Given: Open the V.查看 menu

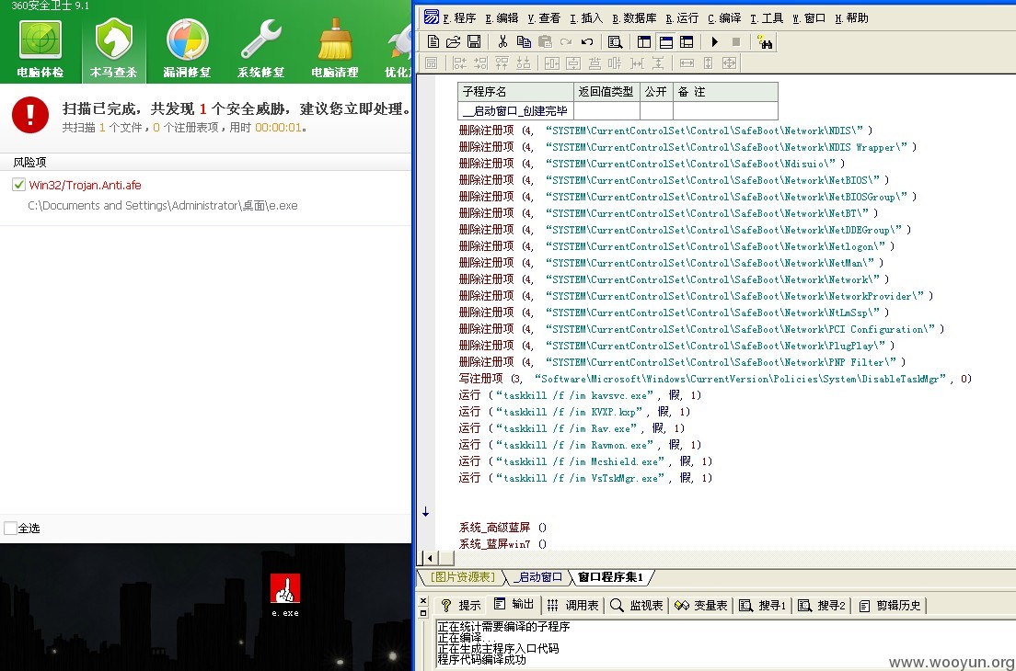Looking at the screenshot, I should 544,18.
